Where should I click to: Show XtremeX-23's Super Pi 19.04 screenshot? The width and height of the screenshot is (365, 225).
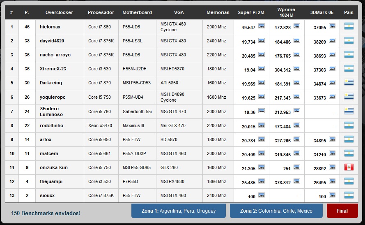click(x=262, y=69)
